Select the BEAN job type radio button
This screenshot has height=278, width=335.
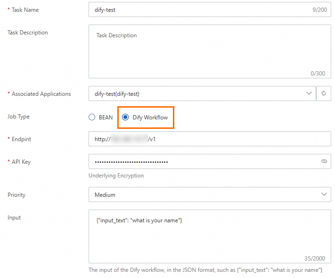pos(92,118)
